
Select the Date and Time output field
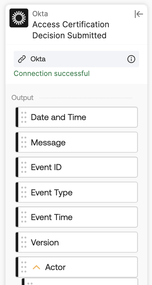(x=76, y=117)
